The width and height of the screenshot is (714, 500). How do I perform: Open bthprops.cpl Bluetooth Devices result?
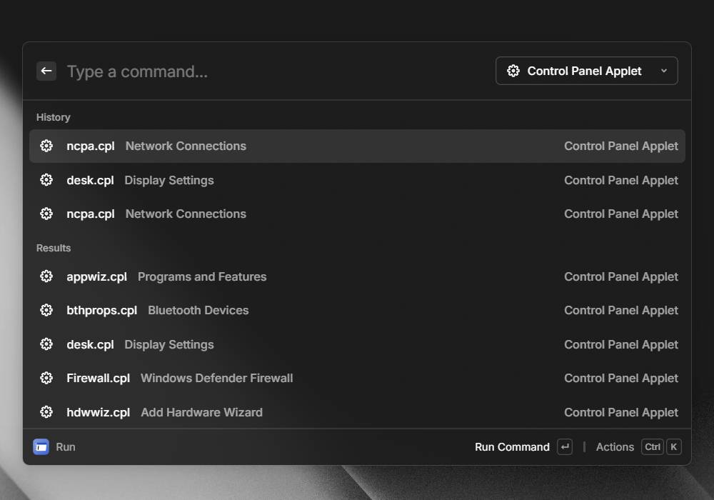[x=357, y=310]
